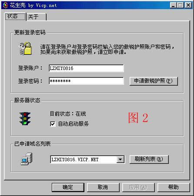194x196 pixels.
Task: Open the 关于 tab
Action: 36,17
